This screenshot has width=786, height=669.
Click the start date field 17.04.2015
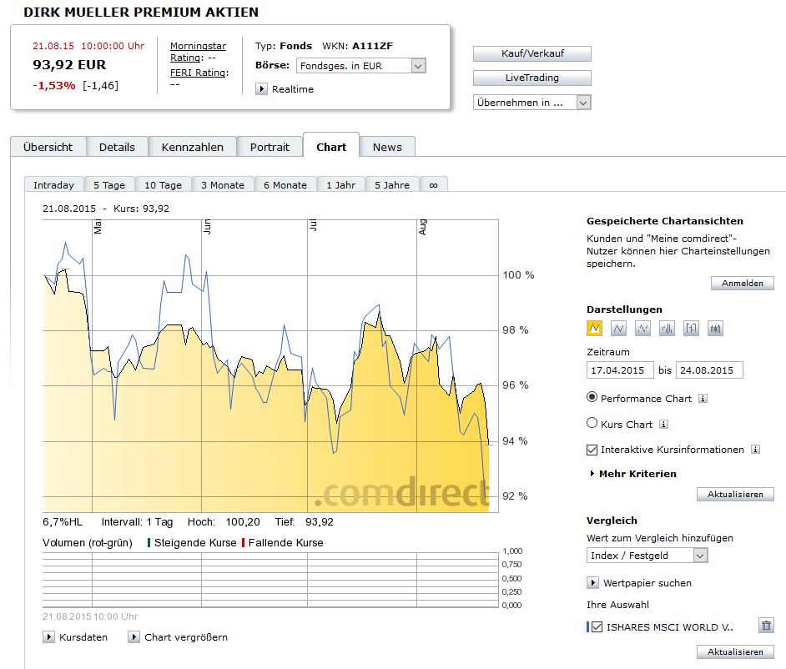pyautogui.click(x=620, y=370)
